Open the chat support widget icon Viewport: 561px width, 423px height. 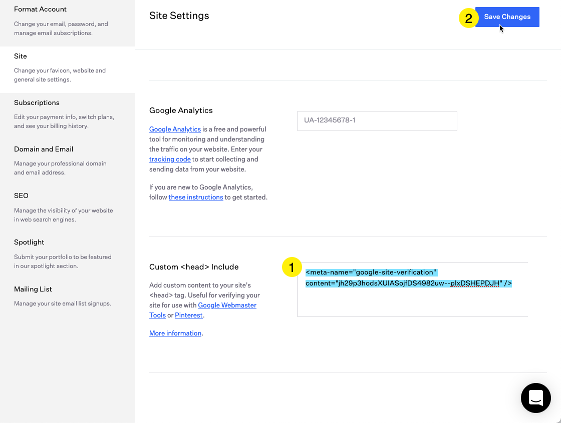pyautogui.click(x=535, y=398)
